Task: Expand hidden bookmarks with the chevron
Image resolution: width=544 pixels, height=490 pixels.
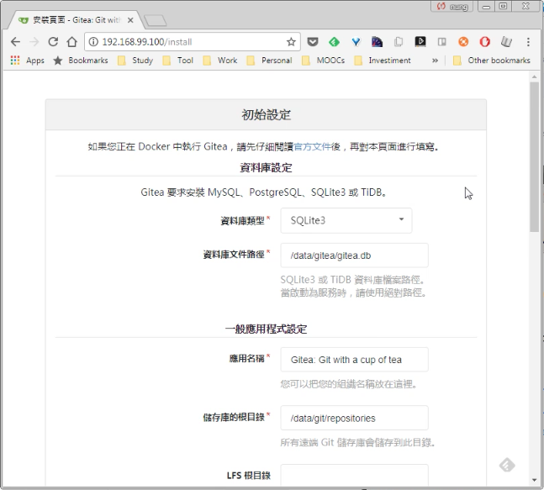Action: click(435, 61)
